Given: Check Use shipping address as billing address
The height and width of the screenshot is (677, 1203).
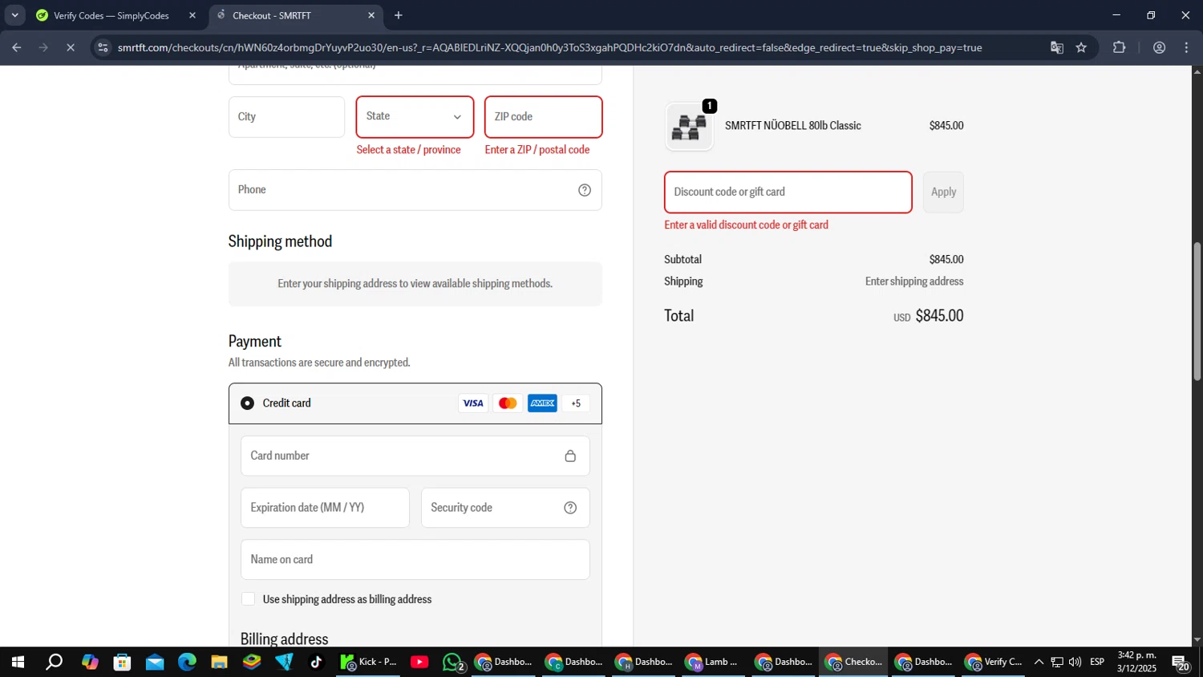Looking at the screenshot, I should pos(248,599).
